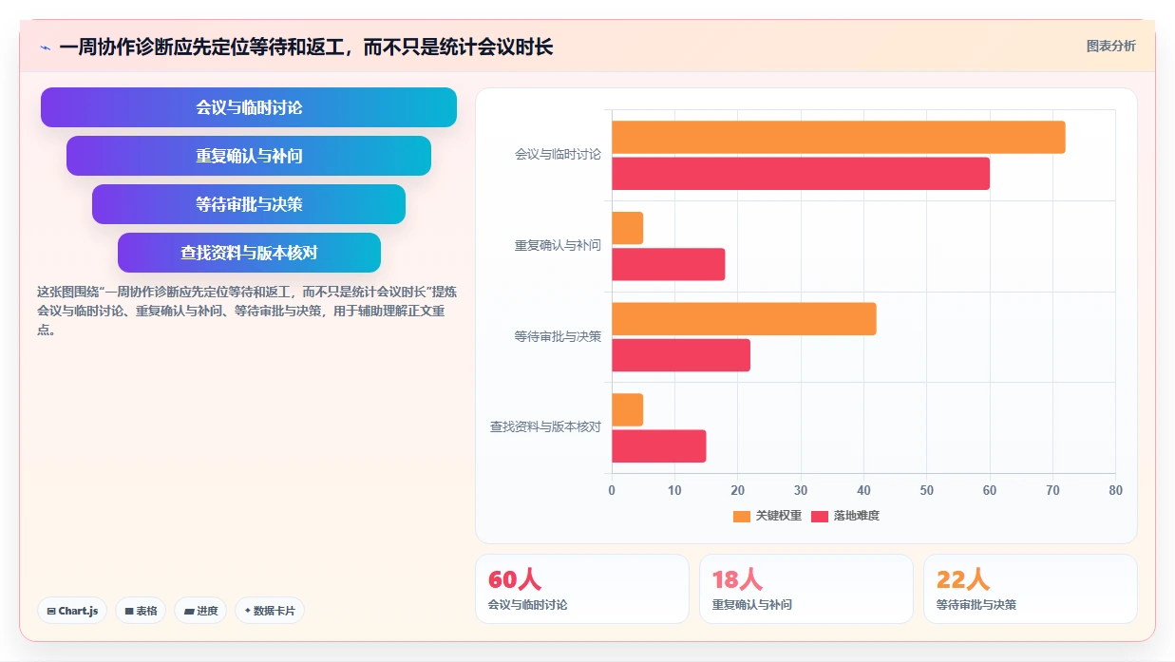Click the red bar for 会议与临时讨论

click(x=801, y=174)
